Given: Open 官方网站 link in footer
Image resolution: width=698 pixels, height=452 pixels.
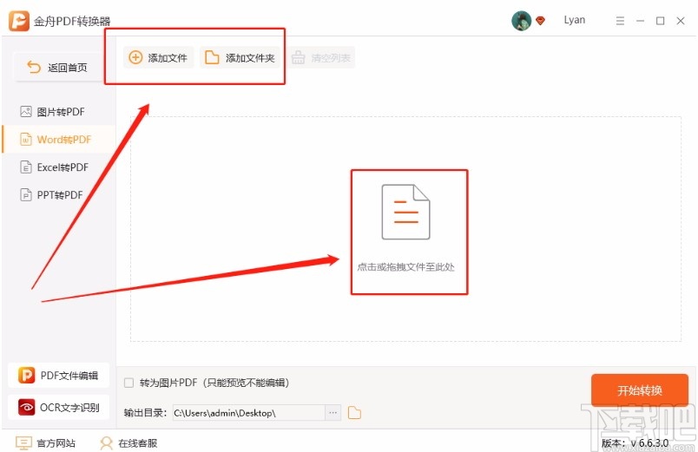Looking at the screenshot, I should click(x=45, y=442).
